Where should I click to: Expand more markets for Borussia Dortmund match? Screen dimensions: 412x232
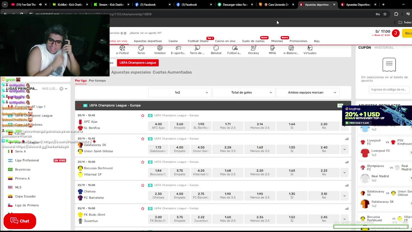(344, 172)
